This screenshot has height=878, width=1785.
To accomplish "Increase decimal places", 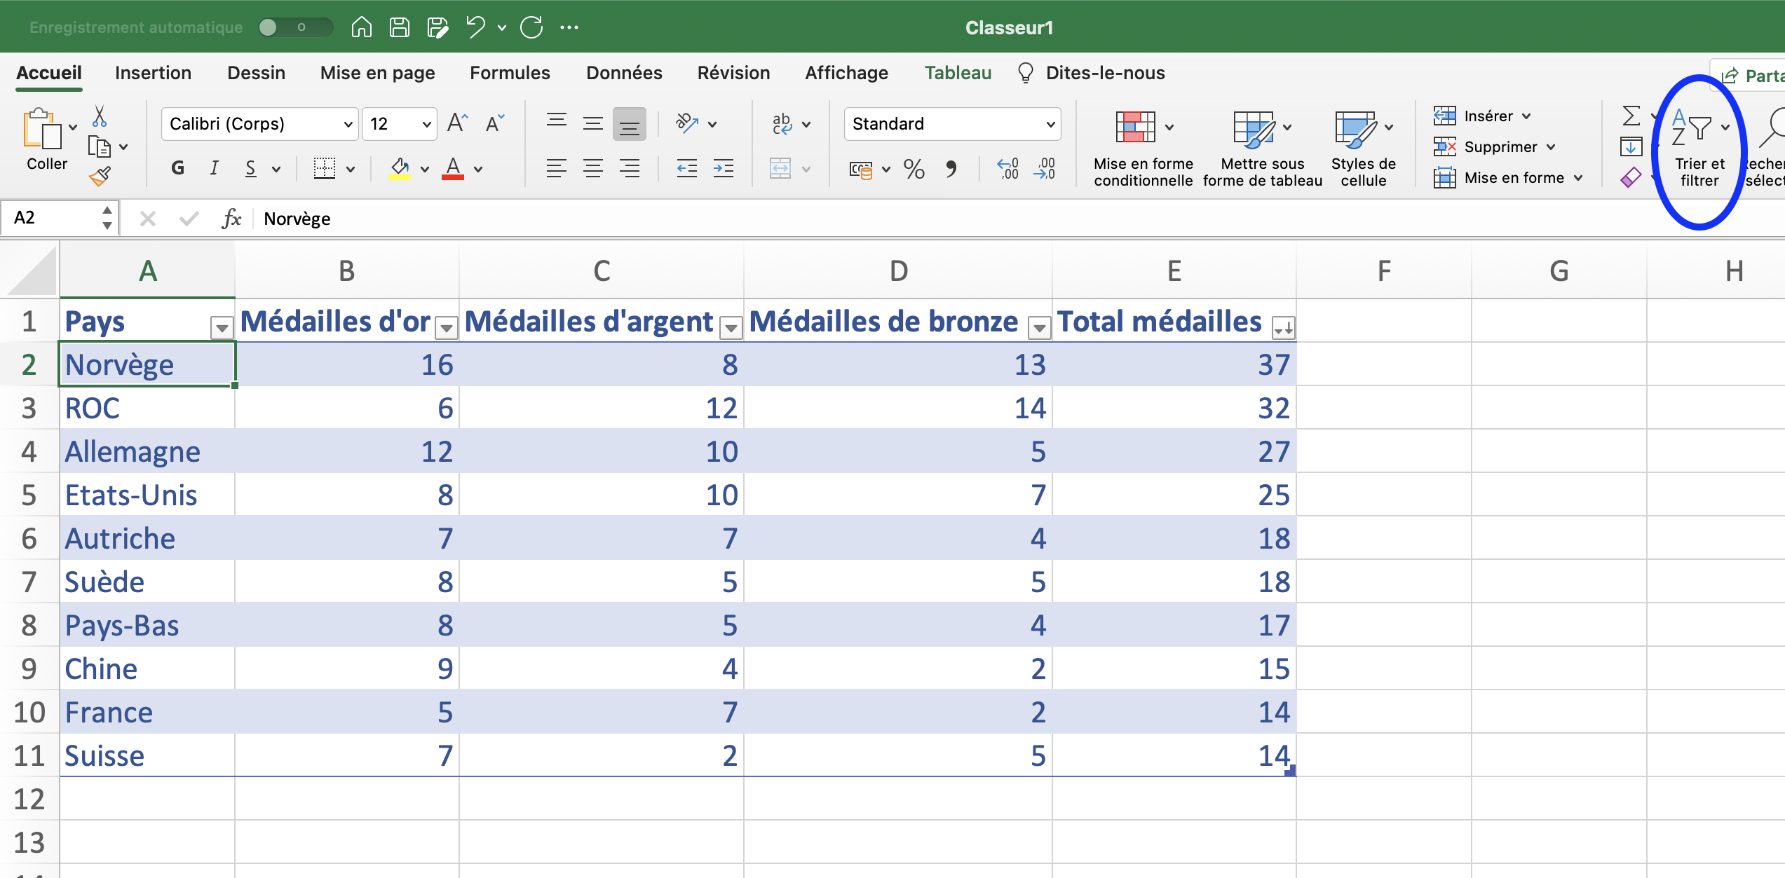I will (x=1007, y=168).
